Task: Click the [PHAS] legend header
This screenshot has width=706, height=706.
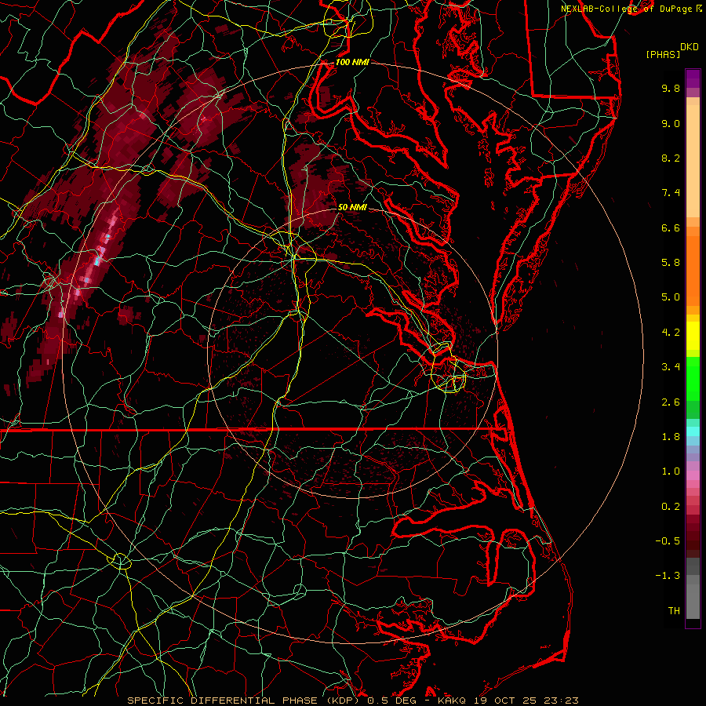Action: point(663,54)
